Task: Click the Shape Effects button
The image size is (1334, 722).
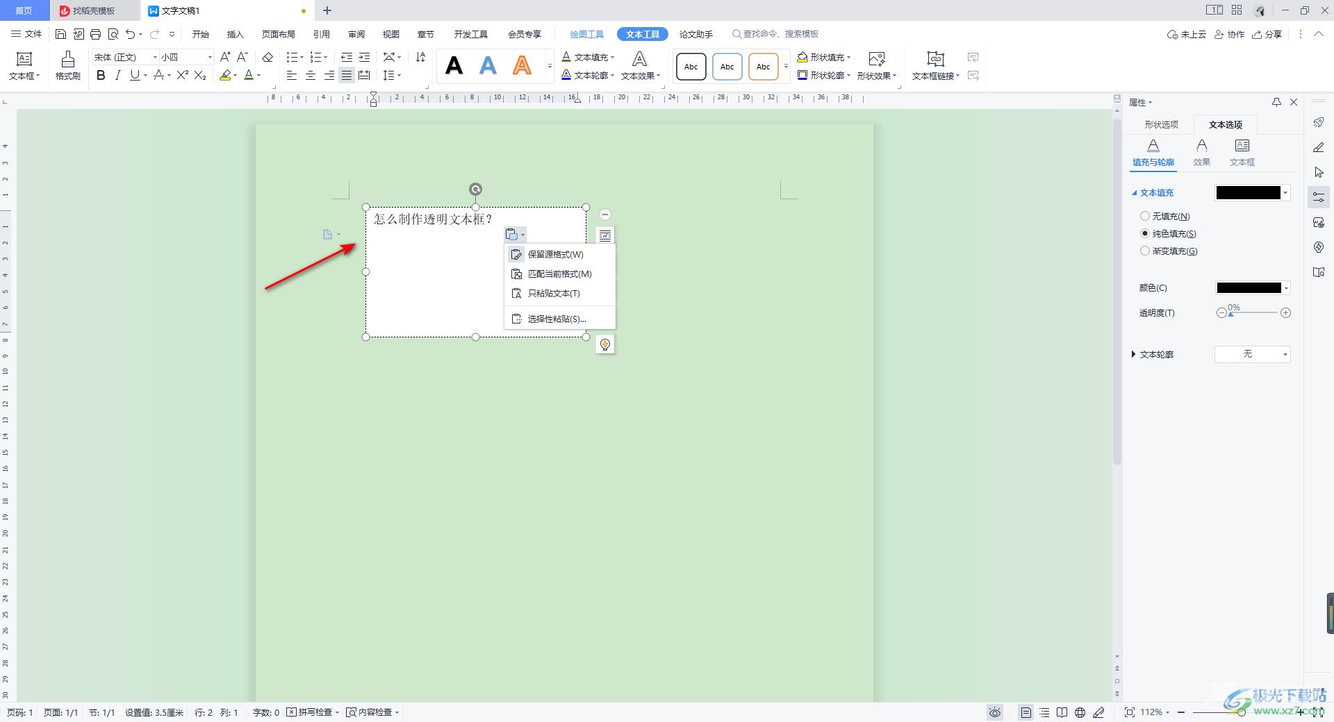Action: pos(877,66)
